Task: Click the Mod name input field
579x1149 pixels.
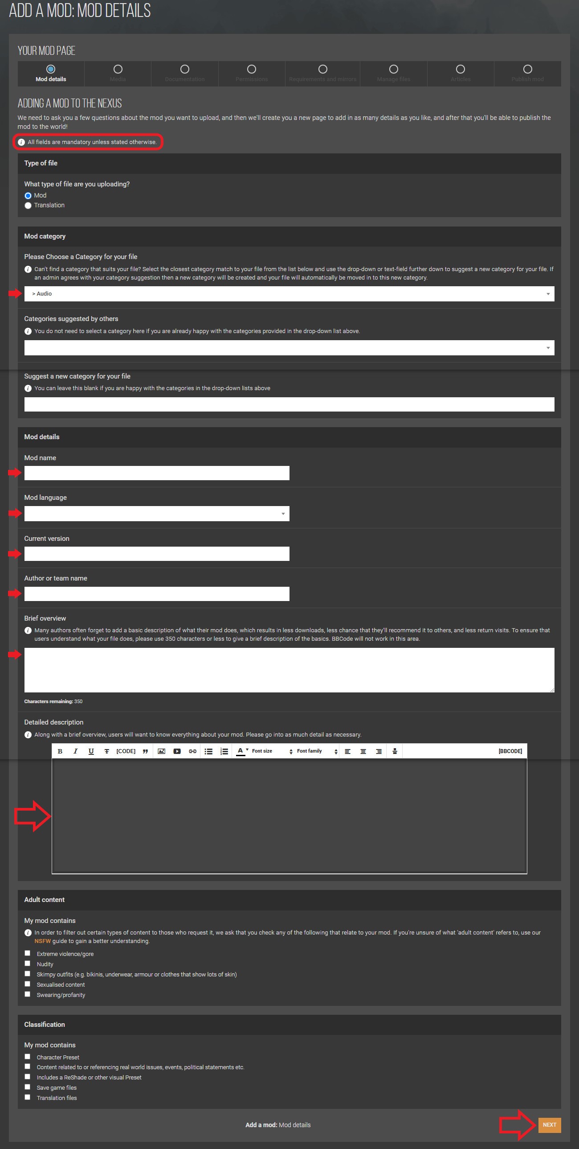Action: click(x=157, y=473)
